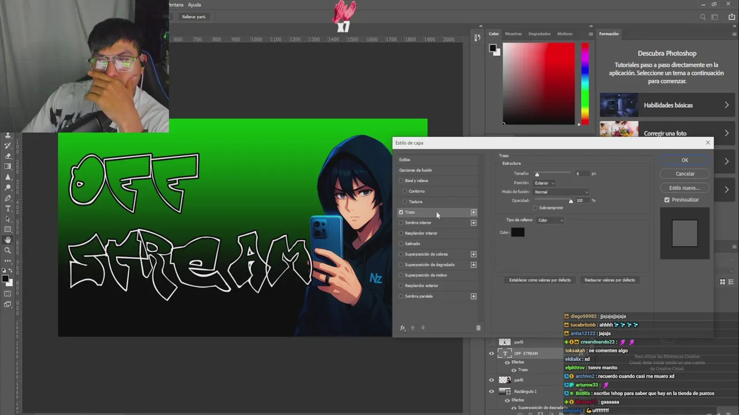Open the Modo de fusión Normal dropdown
The image size is (739, 415).
561,192
